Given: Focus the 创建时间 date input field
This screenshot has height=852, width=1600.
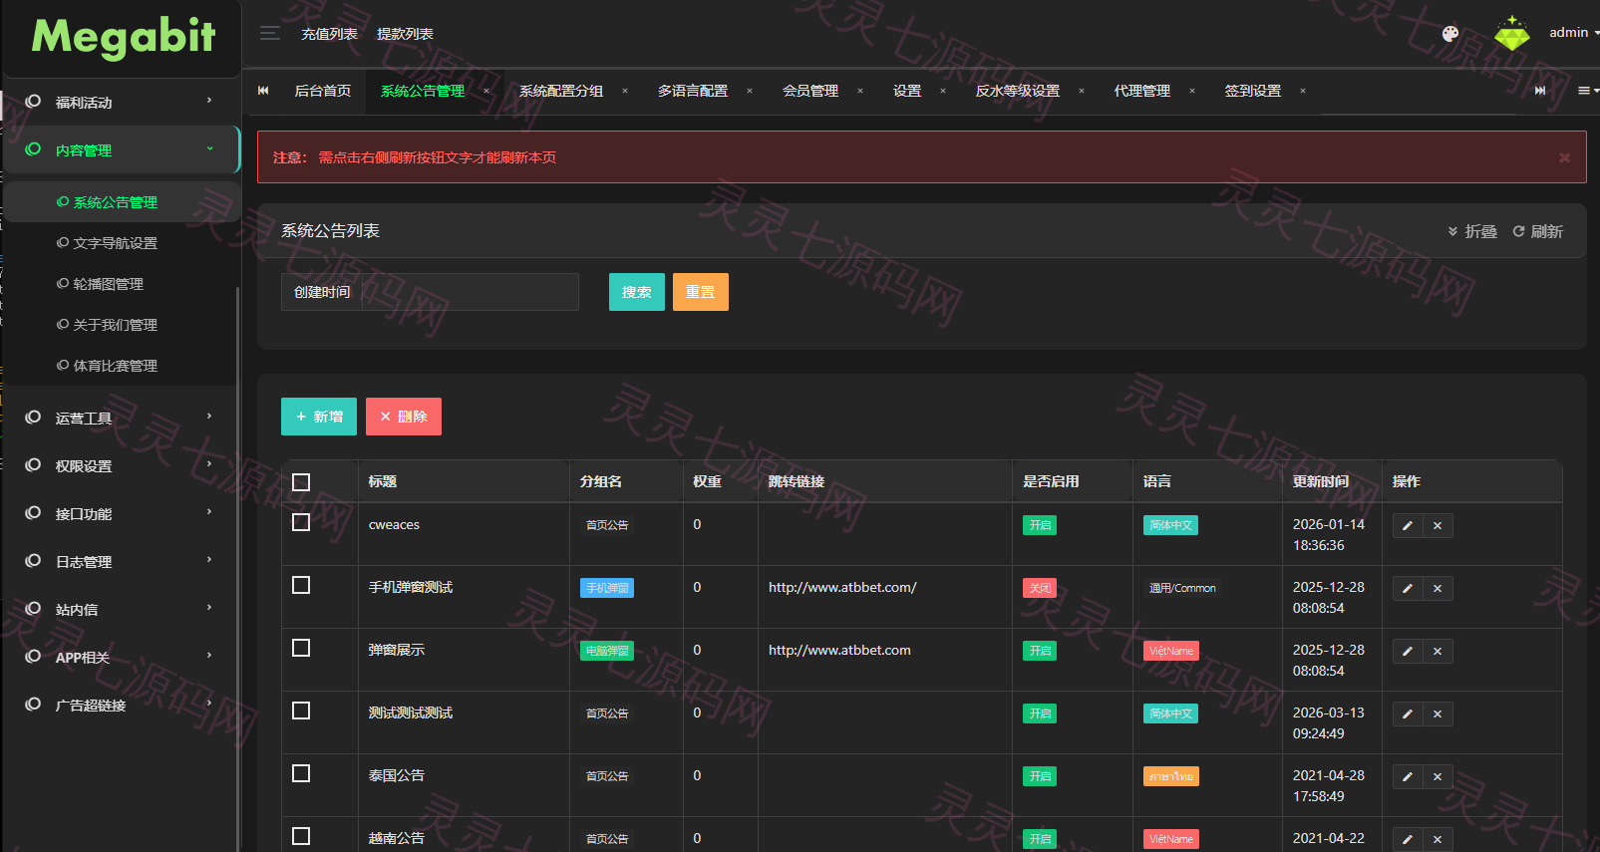Looking at the screenshot, I should tap(470, 292).
